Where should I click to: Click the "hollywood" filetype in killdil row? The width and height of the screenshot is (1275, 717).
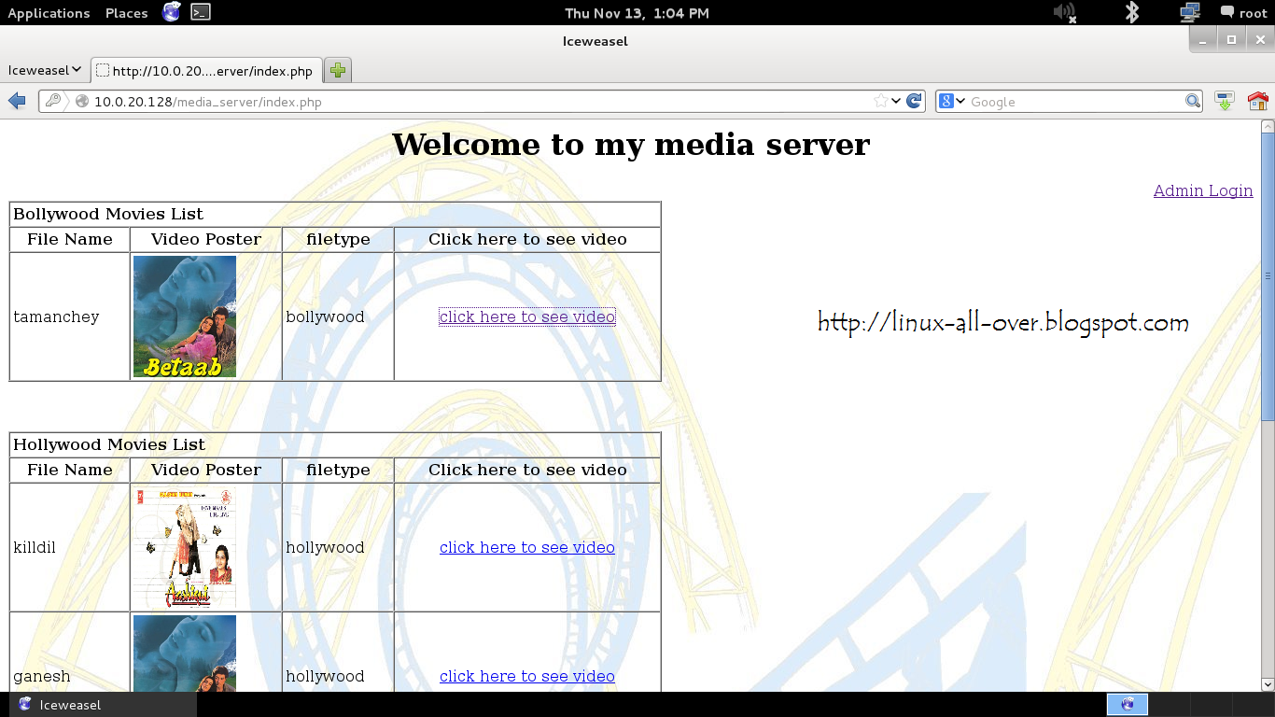[x=325, y=547]
